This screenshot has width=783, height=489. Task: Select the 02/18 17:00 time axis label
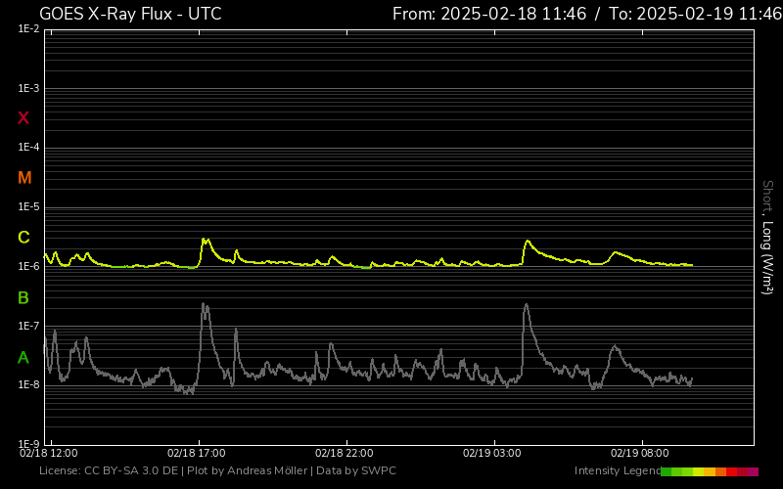[x=197, y=453]
